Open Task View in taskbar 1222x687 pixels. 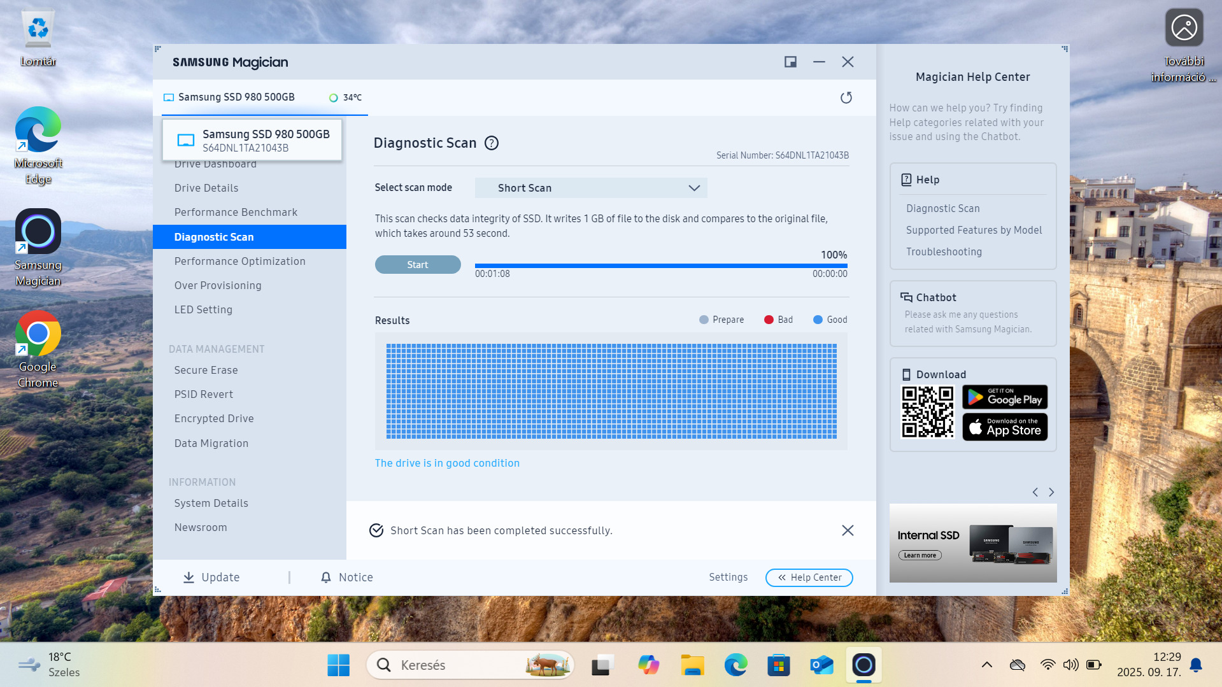click(602, 665)
